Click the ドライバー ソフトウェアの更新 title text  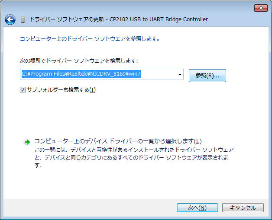(x=68, y=19)
